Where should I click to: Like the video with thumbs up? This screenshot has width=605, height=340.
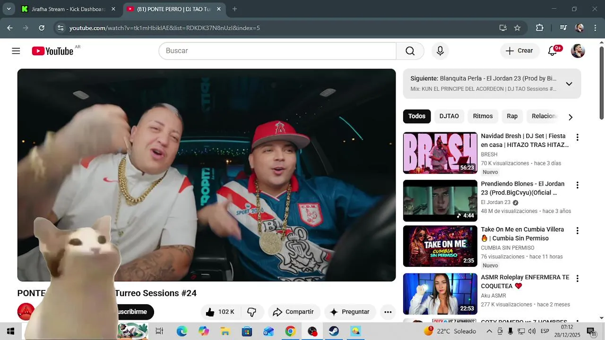(221, 312)
